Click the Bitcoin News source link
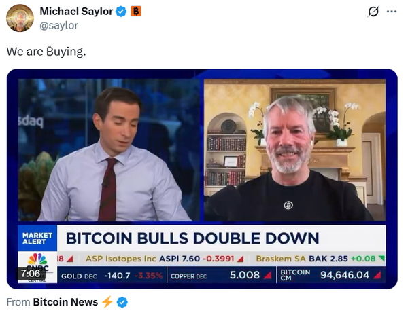The height and width of the screenshot is (313, 408). [65, 302]
